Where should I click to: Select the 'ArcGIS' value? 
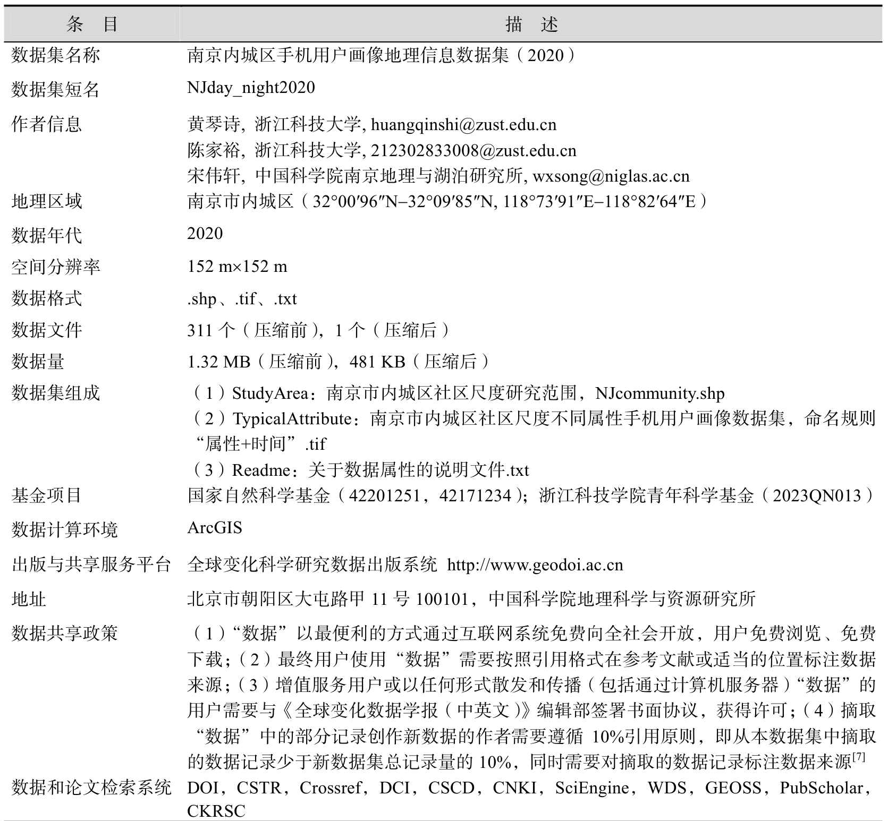pyautogui.click(x=215, y=528)
